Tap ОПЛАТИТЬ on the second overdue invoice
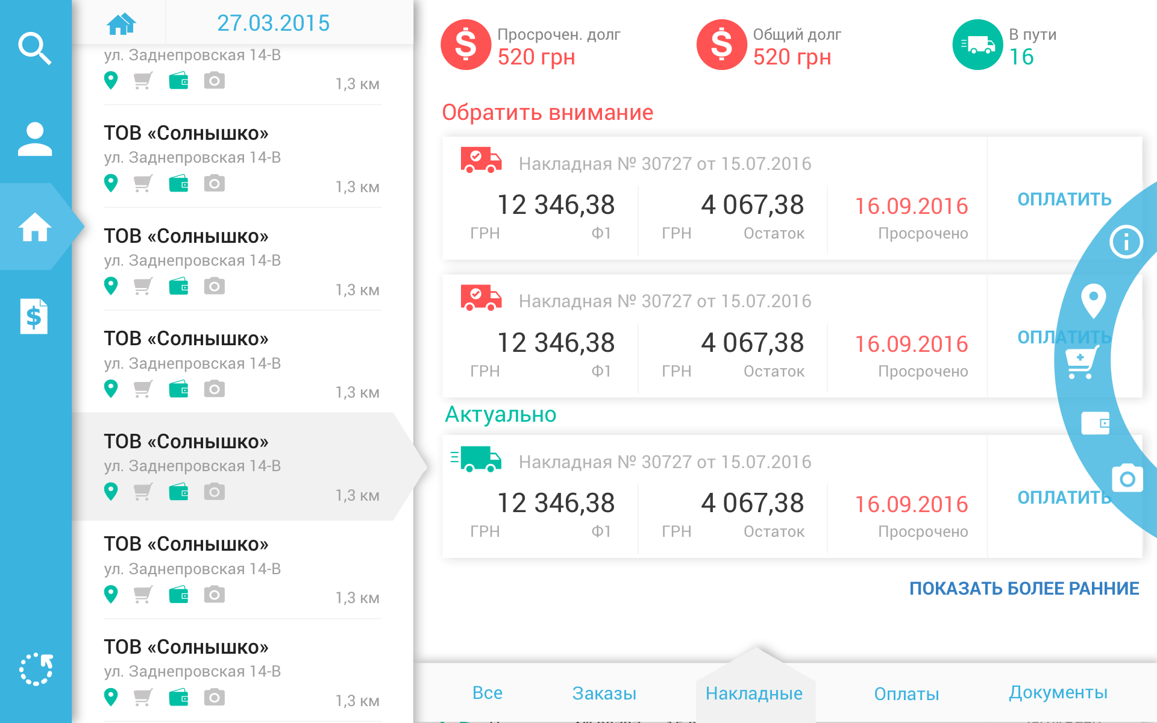 pos(1064,337)
